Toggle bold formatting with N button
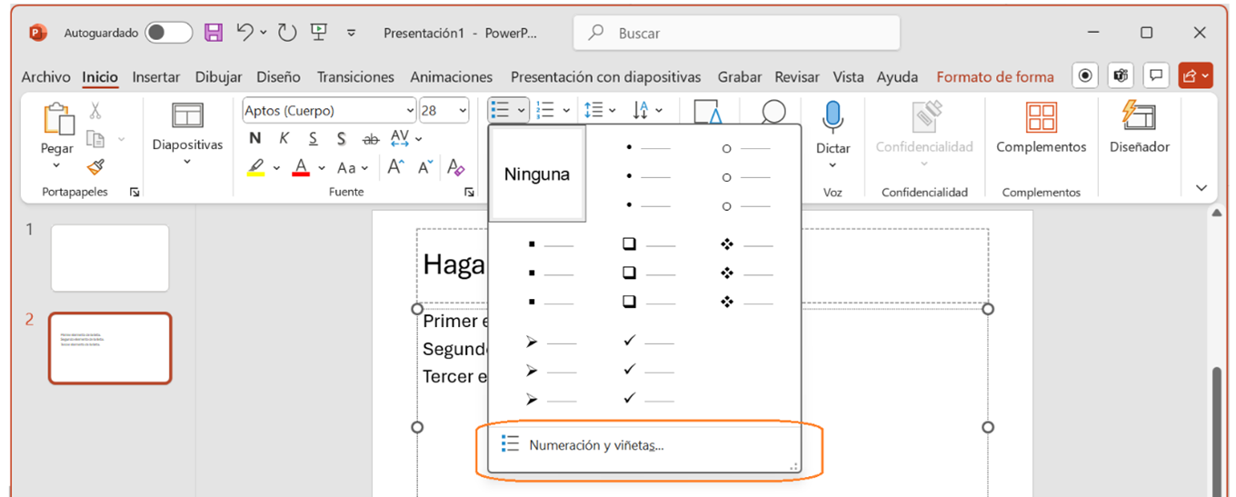The width and height of the screenshot is (1236, 497). pos(255,139)
